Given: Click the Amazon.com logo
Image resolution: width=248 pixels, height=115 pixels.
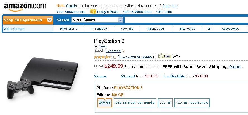Looking at the screenshot, I should click(x=25, y=7).
